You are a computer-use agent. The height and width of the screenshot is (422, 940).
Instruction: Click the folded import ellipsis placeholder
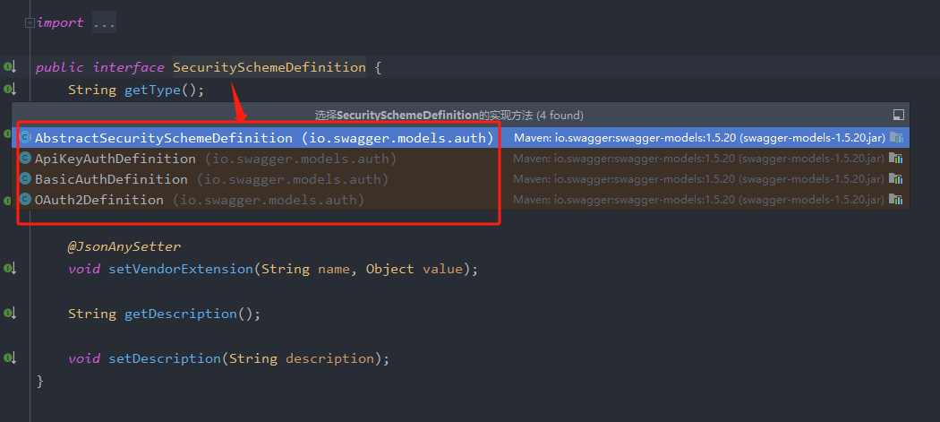104,22
